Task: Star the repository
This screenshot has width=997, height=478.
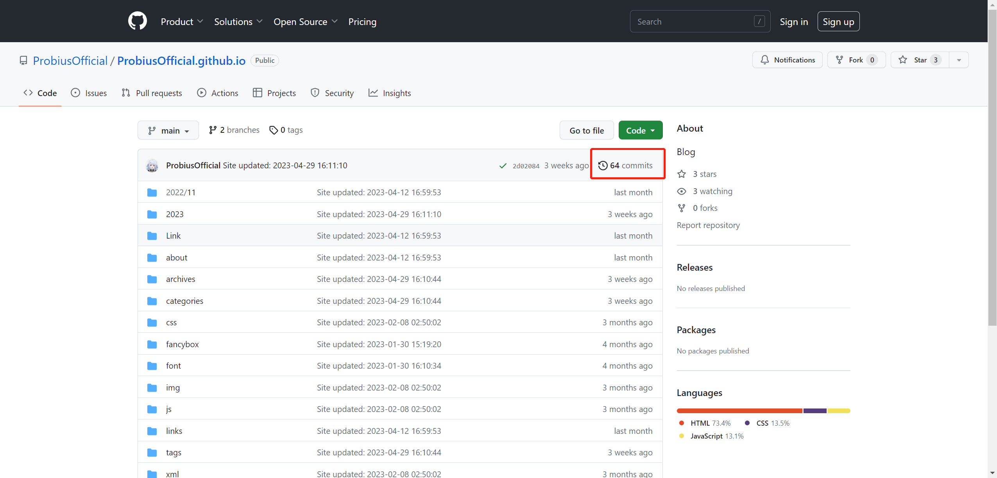Action: (x=920, y=60)
